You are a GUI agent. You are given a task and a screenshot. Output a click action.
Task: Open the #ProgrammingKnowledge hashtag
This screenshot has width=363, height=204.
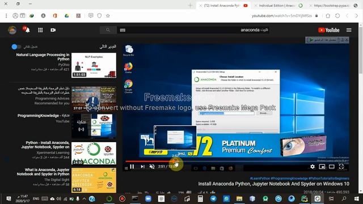point(289,178)
